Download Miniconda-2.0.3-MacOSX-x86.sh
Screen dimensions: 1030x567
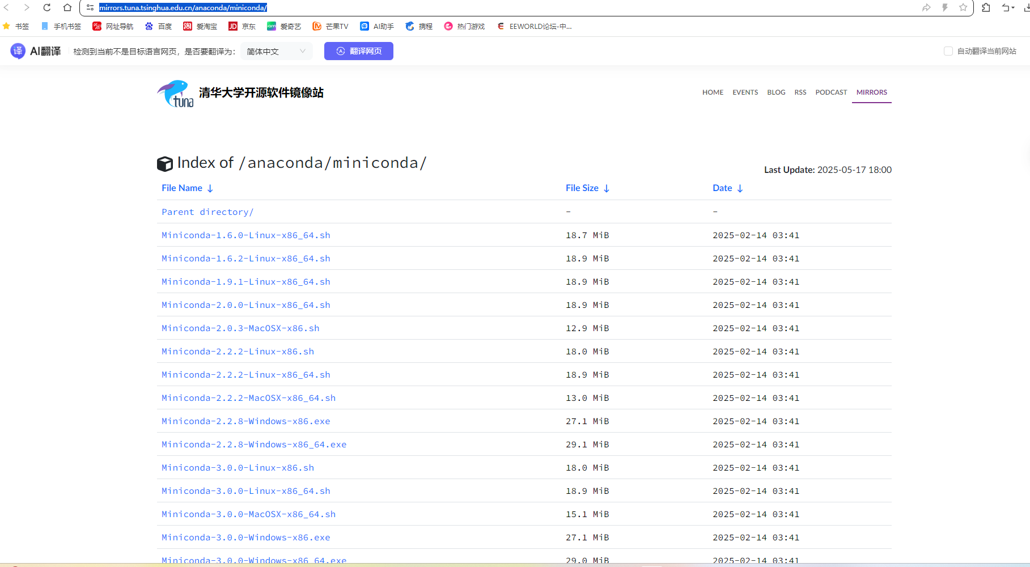click(x=240, y=328)
